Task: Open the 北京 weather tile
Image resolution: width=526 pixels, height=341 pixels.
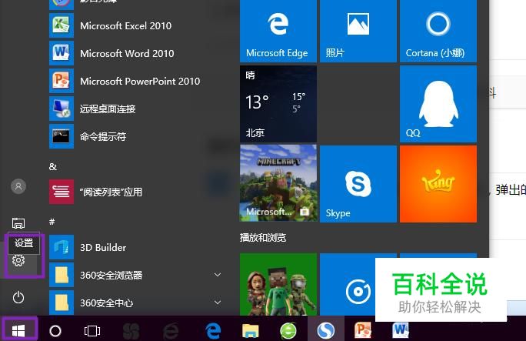Action: [x=278, y=104]
